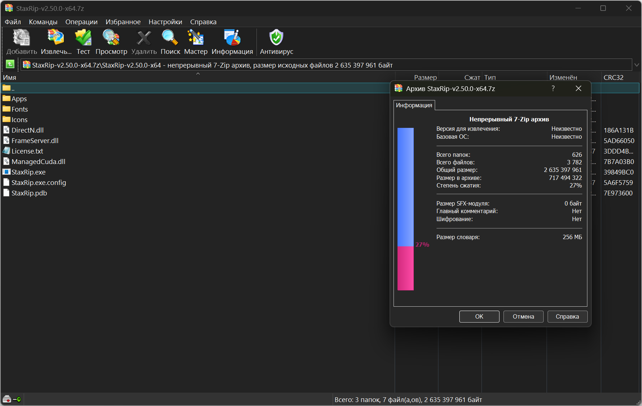Select FrameServer.dll file name

(35, 141)
